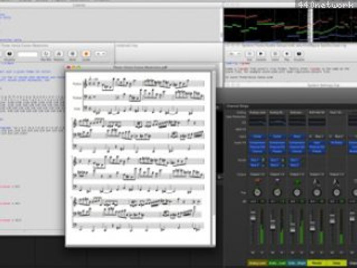
Task: Select the green channel name label in mixer
Action: point(277,263)
